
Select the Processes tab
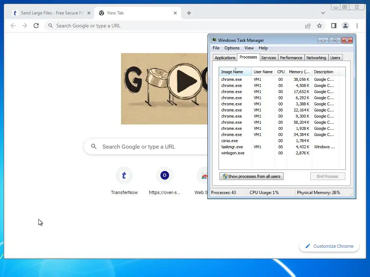click(248, 57)
